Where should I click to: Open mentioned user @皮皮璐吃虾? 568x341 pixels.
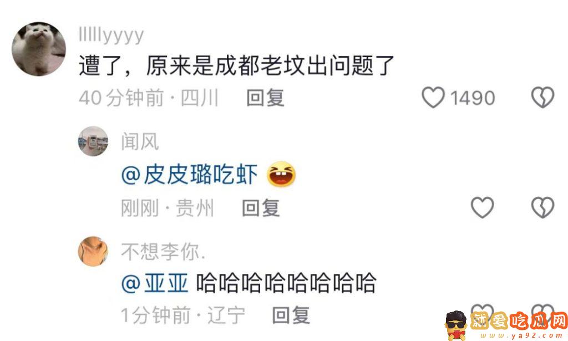pyautogui.click(x=190, y=175)
